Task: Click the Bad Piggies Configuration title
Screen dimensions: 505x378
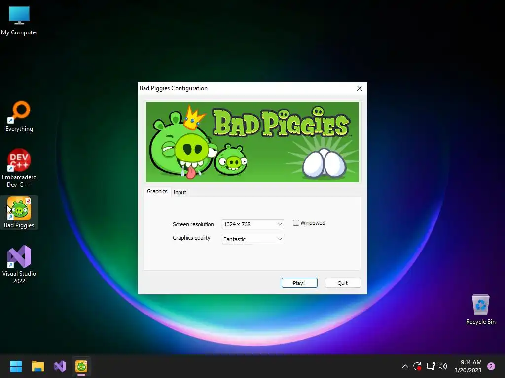Action: (174, 88)
